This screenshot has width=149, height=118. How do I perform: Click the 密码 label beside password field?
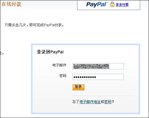pyautogui.click(x=63, y=76)
